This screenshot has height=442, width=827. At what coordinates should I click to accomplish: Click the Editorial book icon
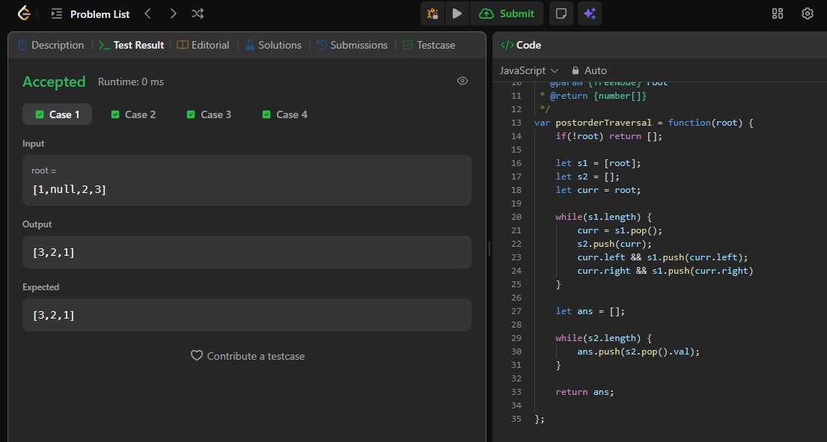point(183,46)
